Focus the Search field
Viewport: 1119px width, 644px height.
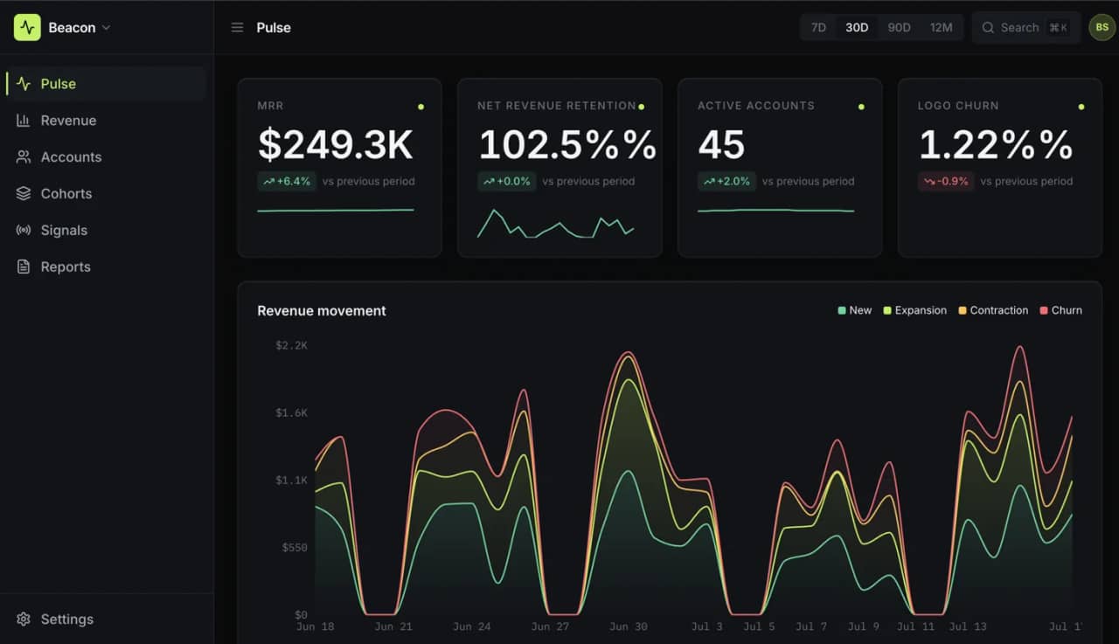pos(1026,27)
